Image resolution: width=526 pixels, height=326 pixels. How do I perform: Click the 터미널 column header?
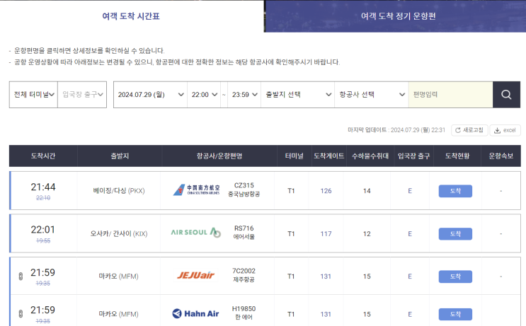[295, 156]
